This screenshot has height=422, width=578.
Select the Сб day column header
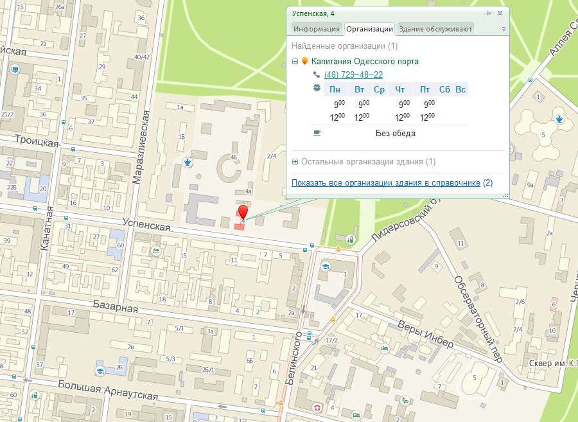pyautogui.click(x=444, y=89)
